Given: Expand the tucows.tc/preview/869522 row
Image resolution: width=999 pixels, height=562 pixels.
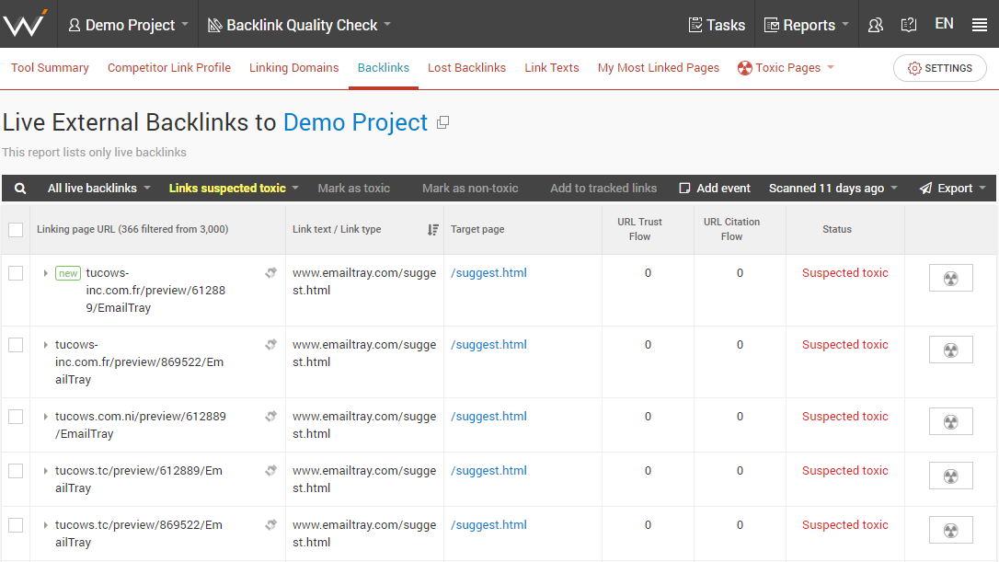Looking at the screenshot, I should click(45, 525).
